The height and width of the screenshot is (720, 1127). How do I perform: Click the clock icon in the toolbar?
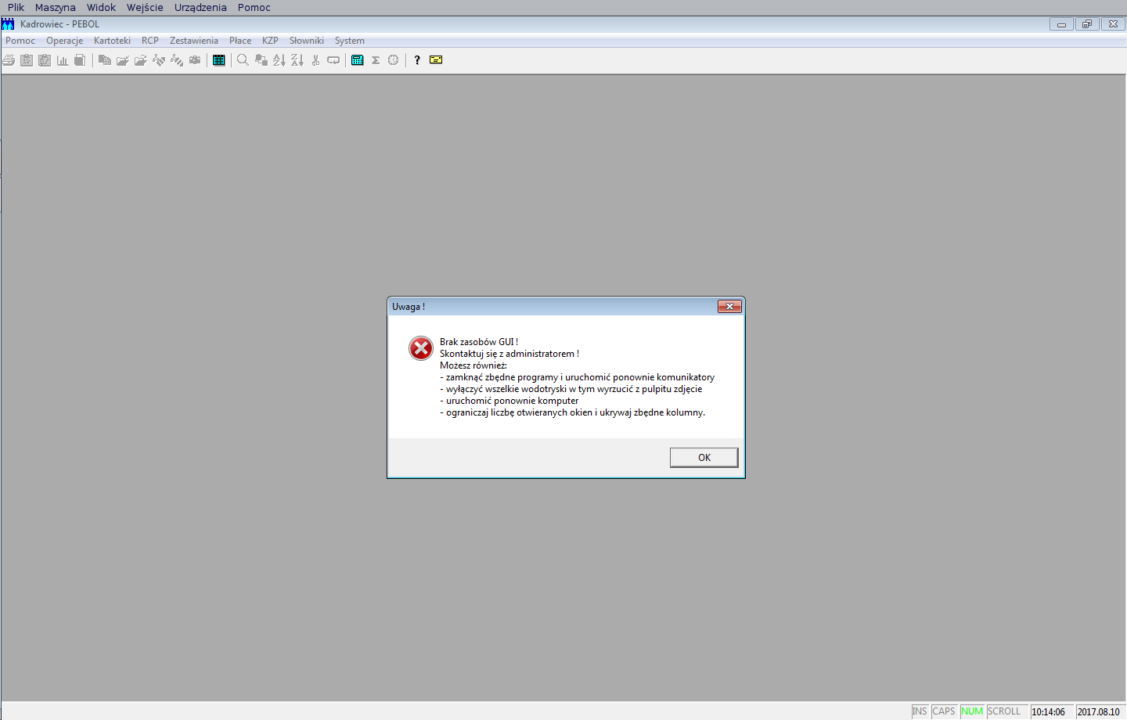pos(394,60)
